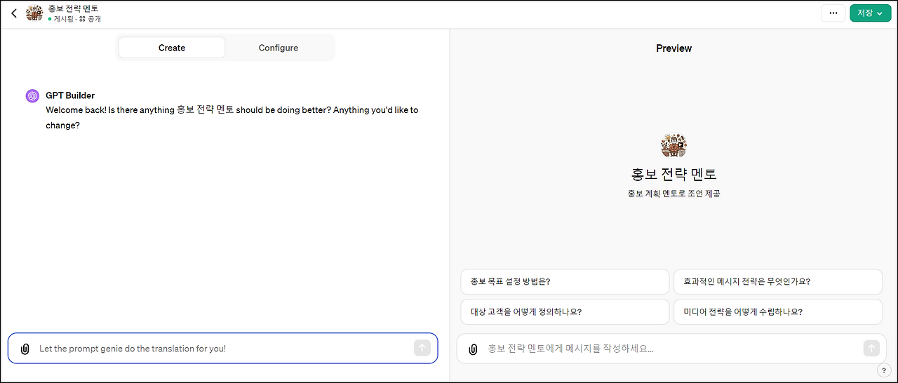The height and width of the screenshot is (383, 898).
Task: Switch to the Create tab
Action: coord(172,48)
